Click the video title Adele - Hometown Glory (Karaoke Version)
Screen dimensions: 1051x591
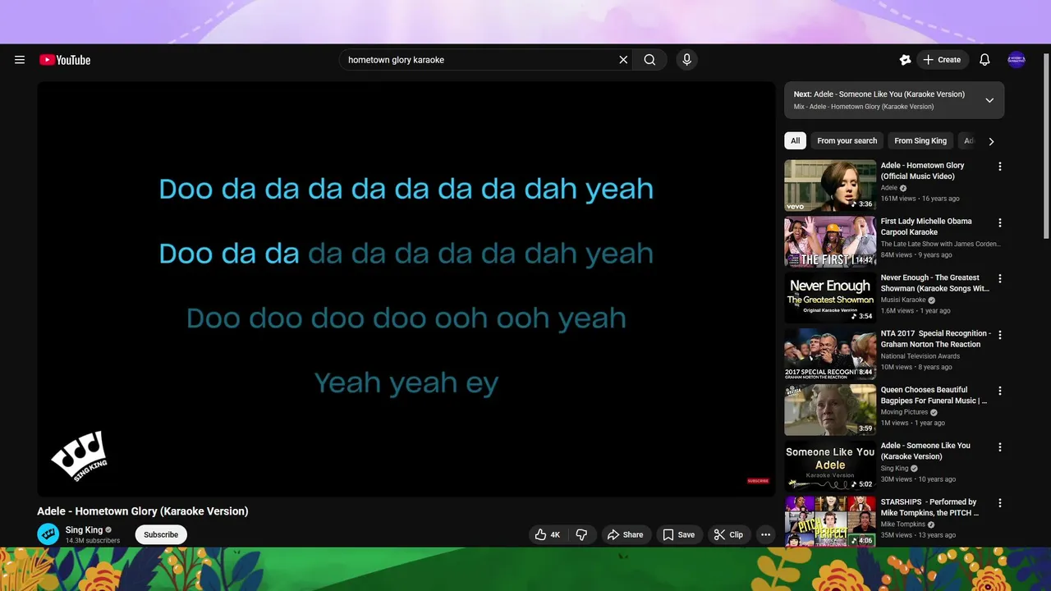(143, 511)
